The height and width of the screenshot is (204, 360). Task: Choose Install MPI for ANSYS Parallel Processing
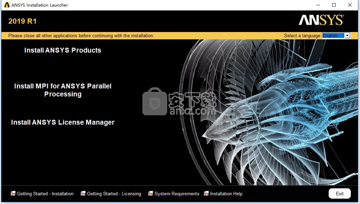point(63,90)
